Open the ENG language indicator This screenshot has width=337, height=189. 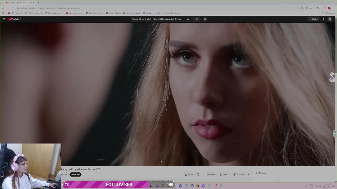[x=312, y=186]
